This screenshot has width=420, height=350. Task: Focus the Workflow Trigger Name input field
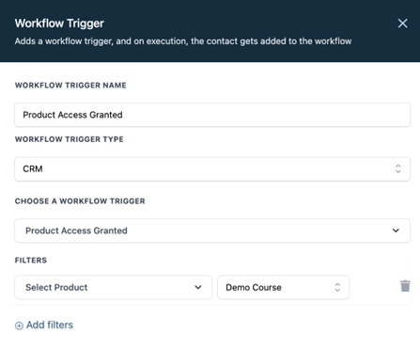(x=212, y=115)
